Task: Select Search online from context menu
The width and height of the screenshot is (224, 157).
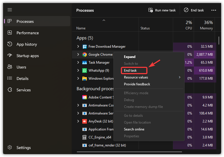Action: point(134,129)
